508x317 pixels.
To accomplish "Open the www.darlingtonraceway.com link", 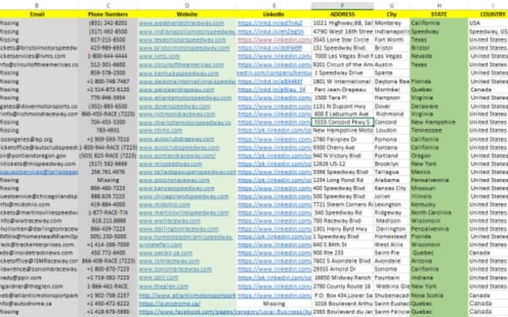I will click(x=179, y=229).
